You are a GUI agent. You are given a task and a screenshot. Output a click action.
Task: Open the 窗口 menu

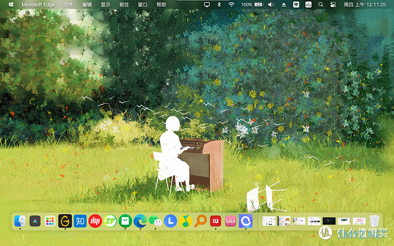coord(143,5)
